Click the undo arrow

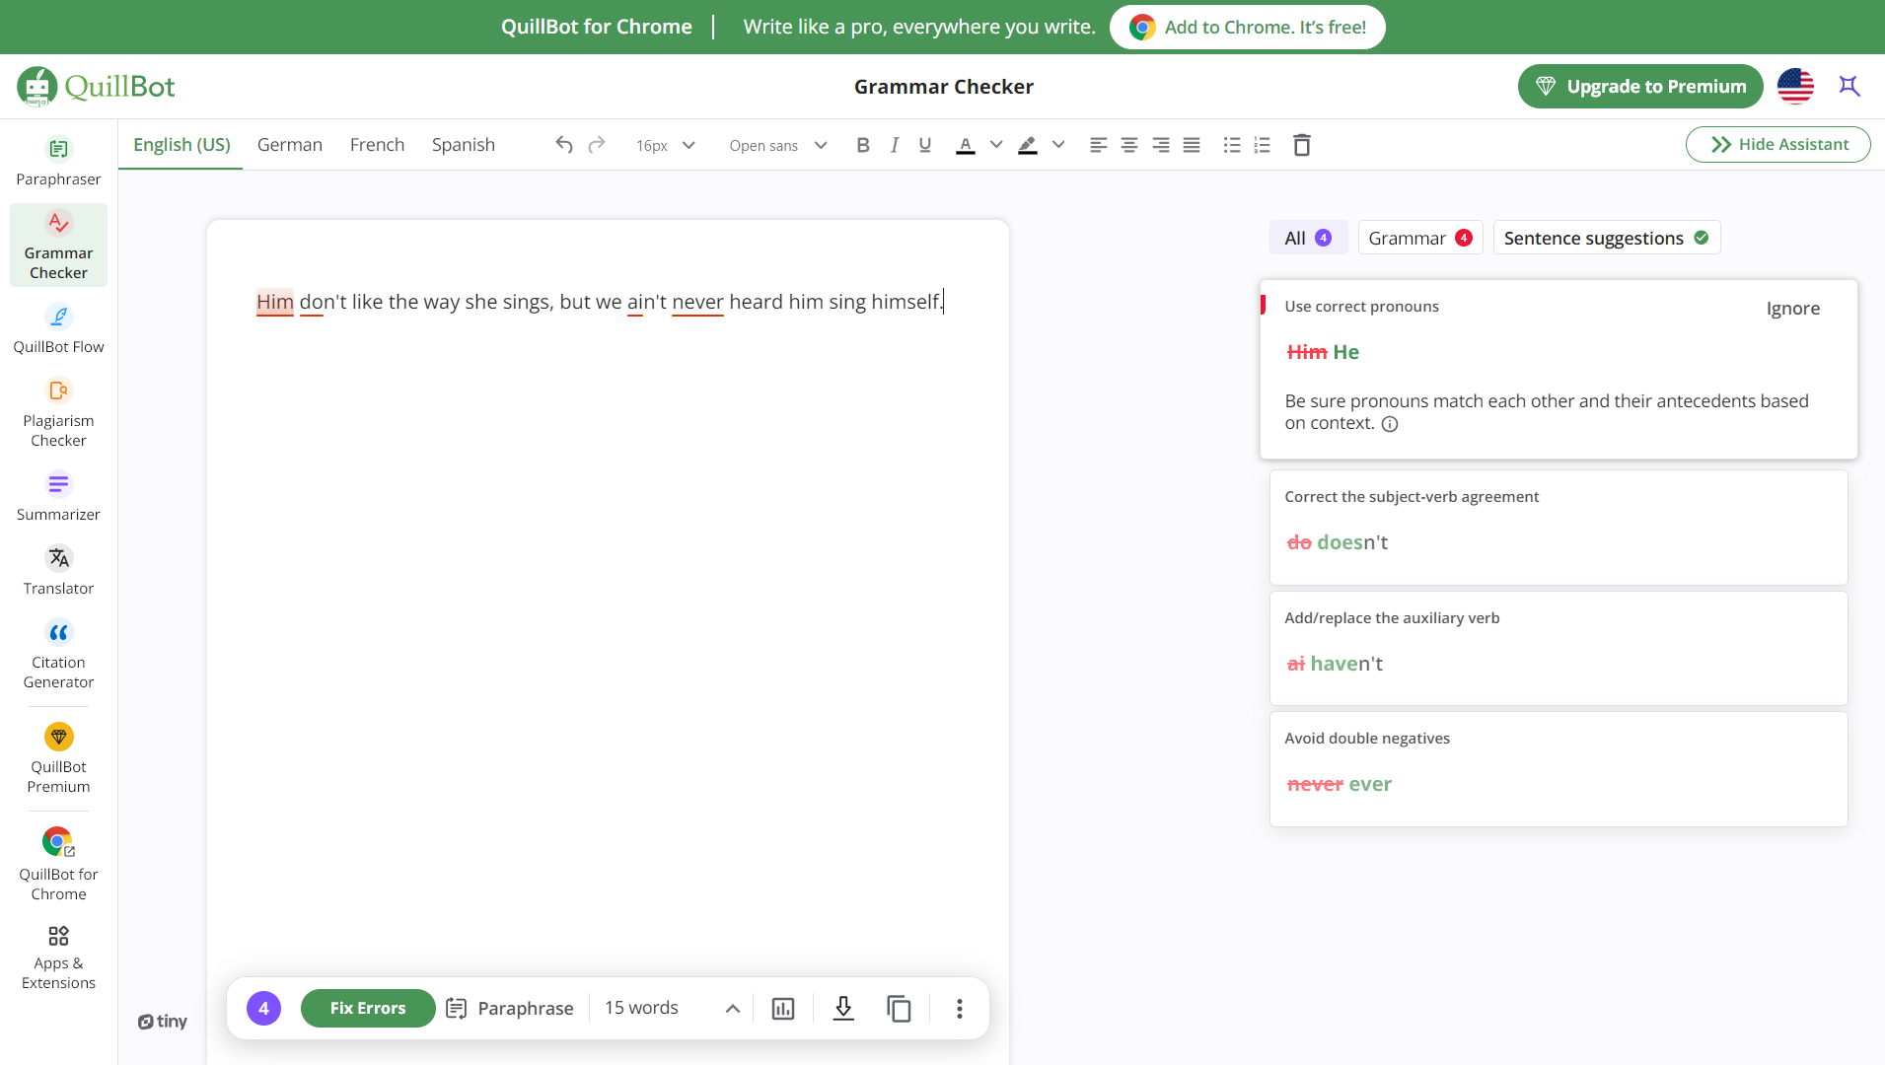564,145
